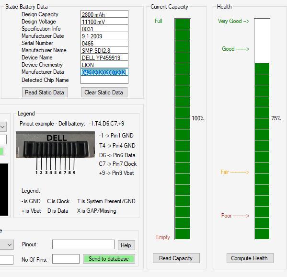This screenshot has height=277, width=287.
Task: Click the Pinout input field
Action: click(83, 244)
